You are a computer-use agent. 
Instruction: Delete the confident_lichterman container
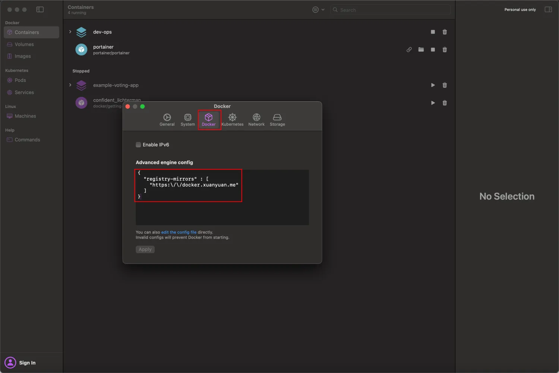tap(445, 103)
